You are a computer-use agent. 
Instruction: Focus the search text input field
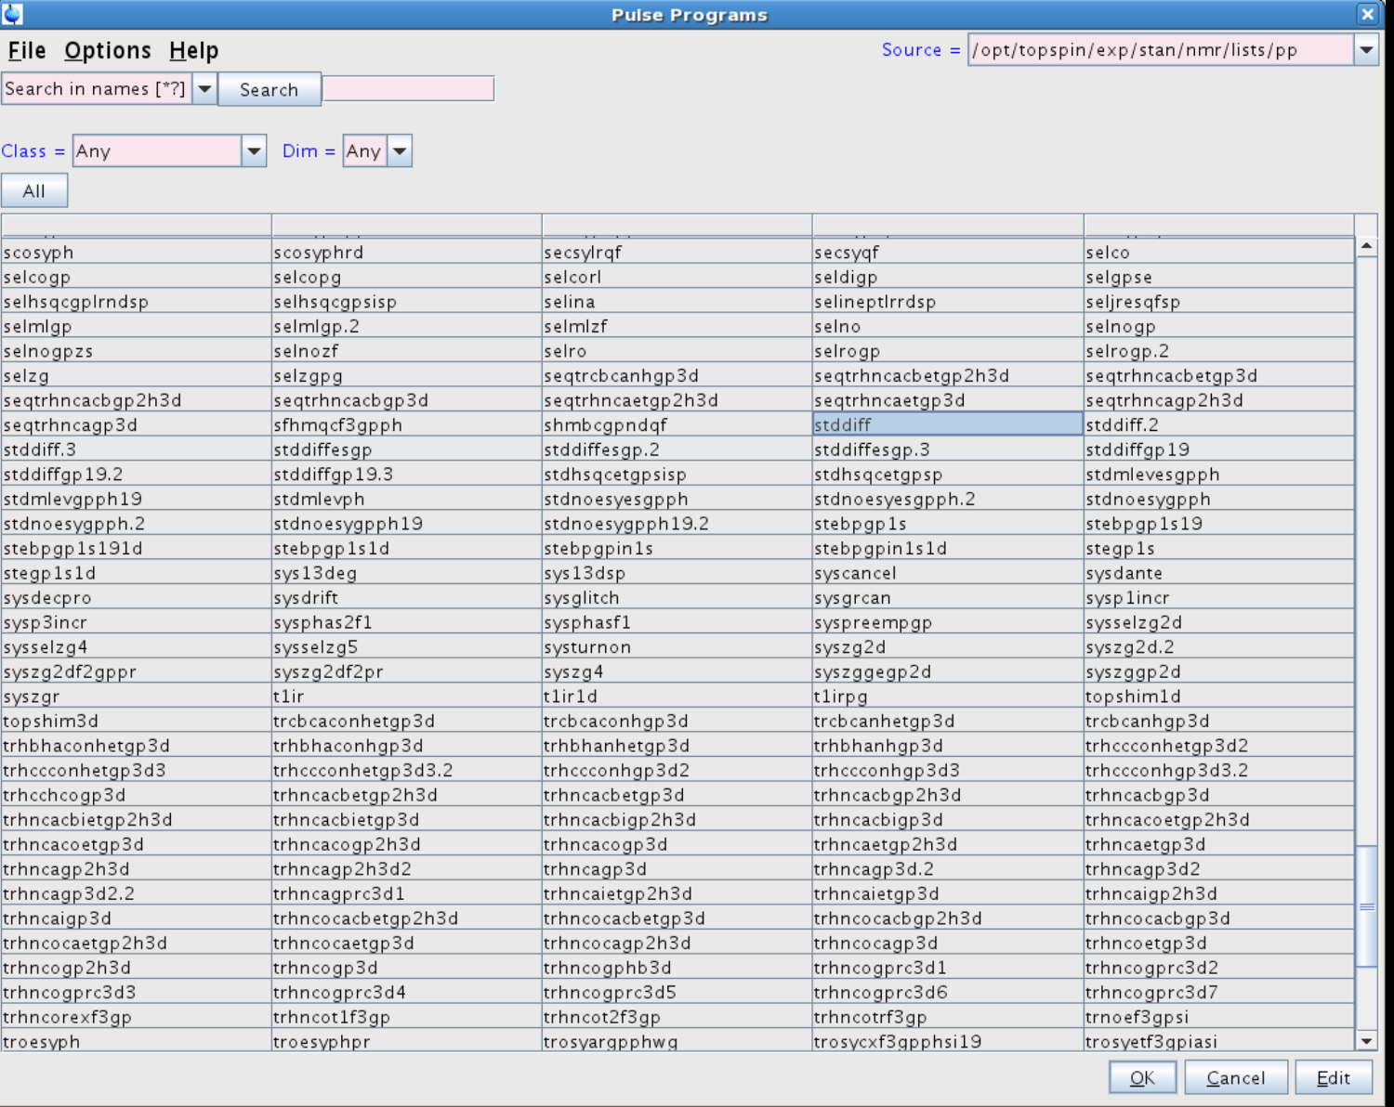click(408, 89)
